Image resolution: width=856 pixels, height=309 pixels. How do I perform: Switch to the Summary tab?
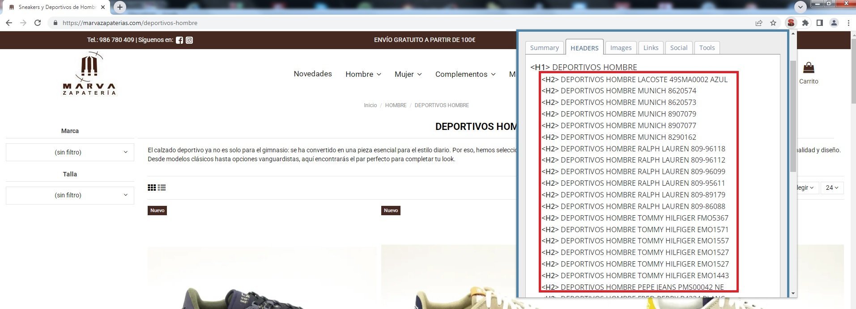click(544, 48)
